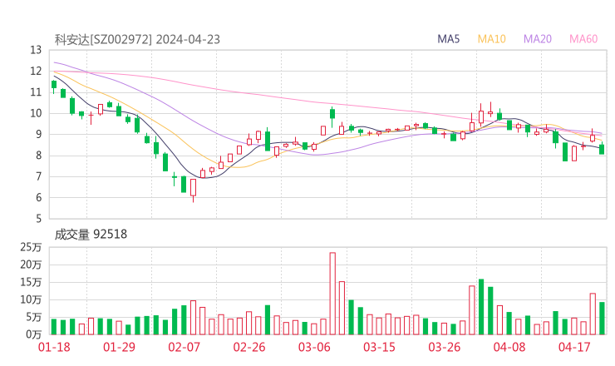Click the volume axis label 15万
The image size is (615, 366).
(x=31, y=282)
